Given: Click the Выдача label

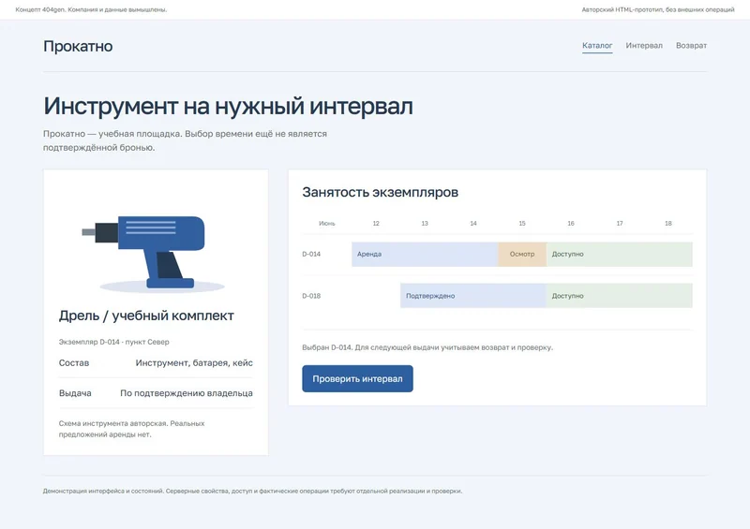Looking at the screenshot, I should 75,393.
